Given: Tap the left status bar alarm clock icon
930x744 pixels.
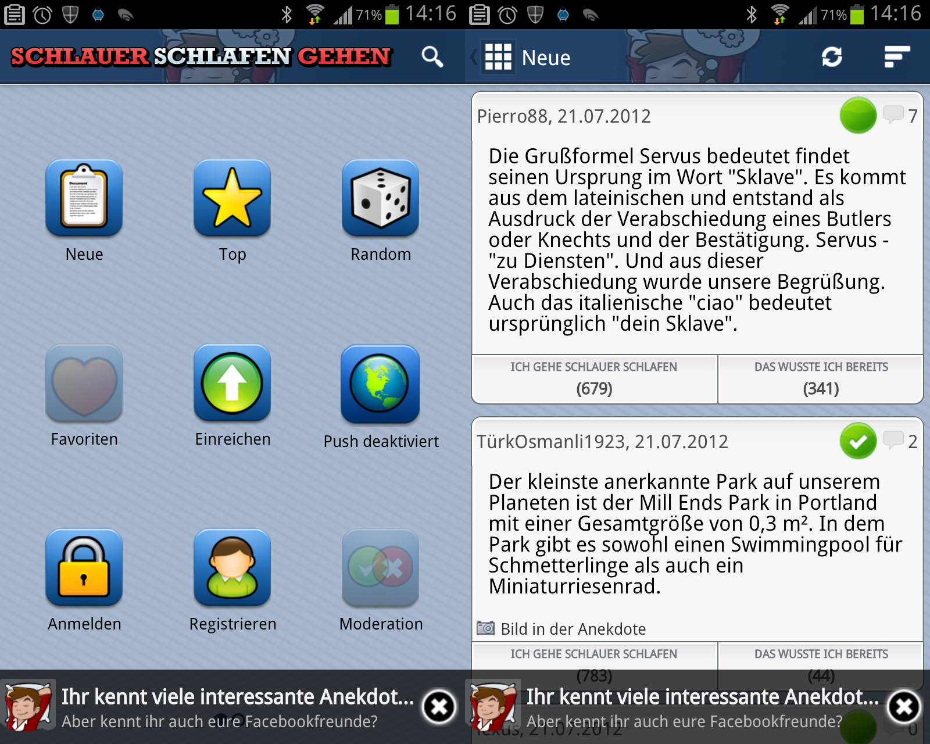Looking at the screenshot, I should coord(42,15).
